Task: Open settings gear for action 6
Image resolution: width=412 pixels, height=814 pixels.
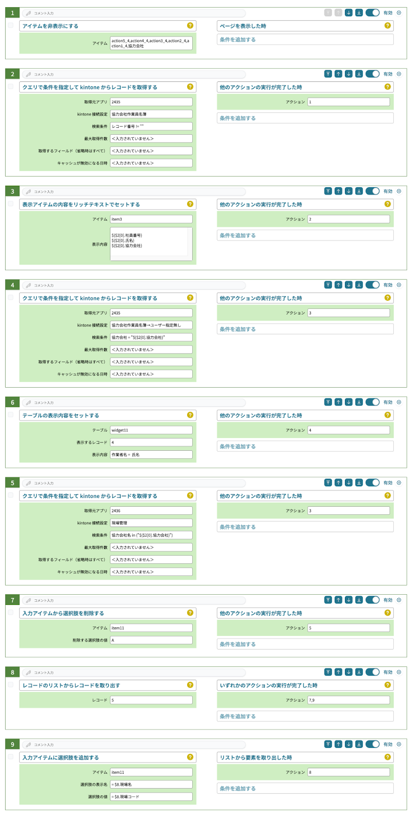Action: click(x=399, y=402)
